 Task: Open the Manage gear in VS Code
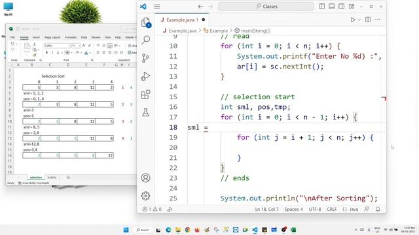point(145,196)
